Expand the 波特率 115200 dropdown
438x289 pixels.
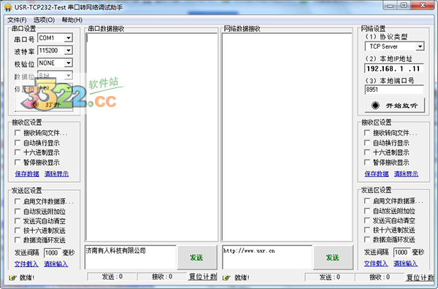coord(69,50)
